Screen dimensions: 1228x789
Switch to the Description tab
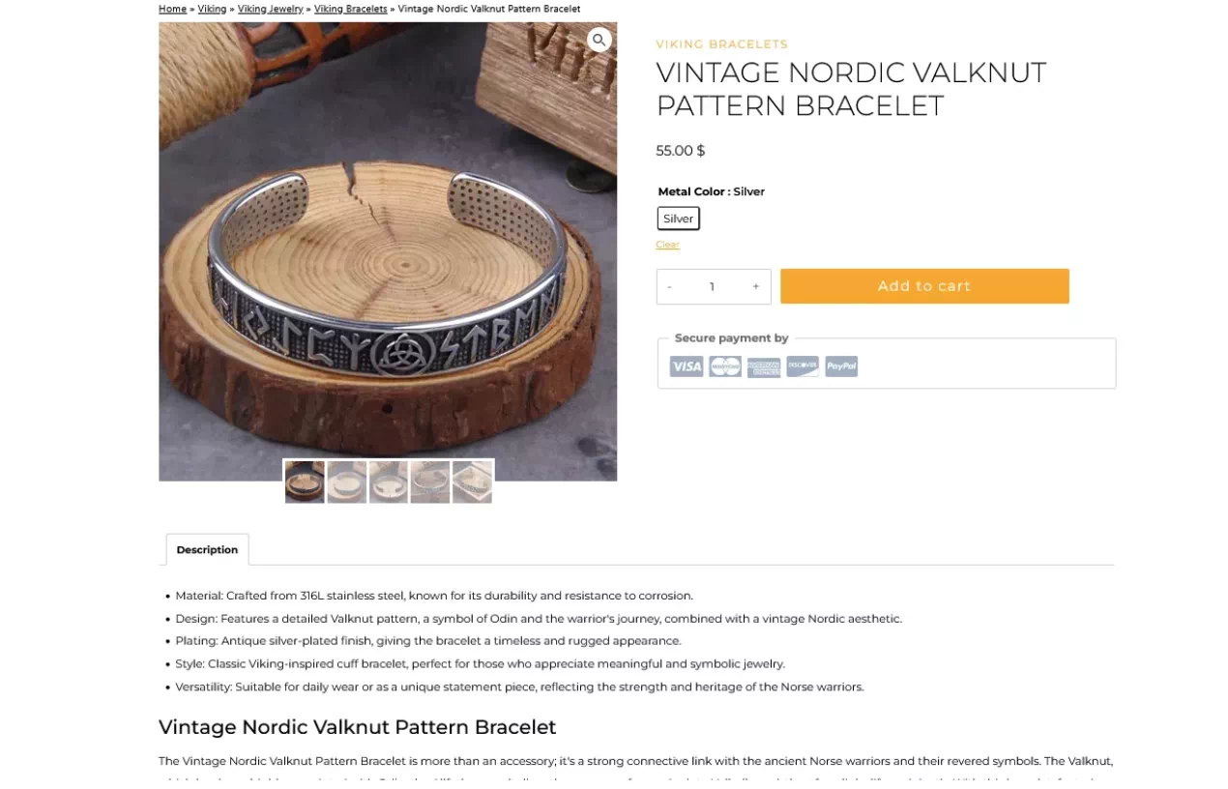coord(207,549)
